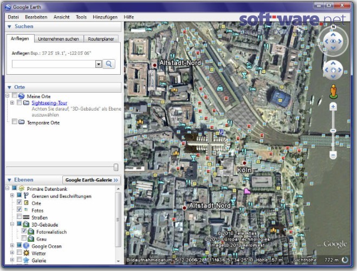The width and height of the screenshot is (357, 271).
Task: Click the Meine Orte globe icon
Action: click(22, 96)
